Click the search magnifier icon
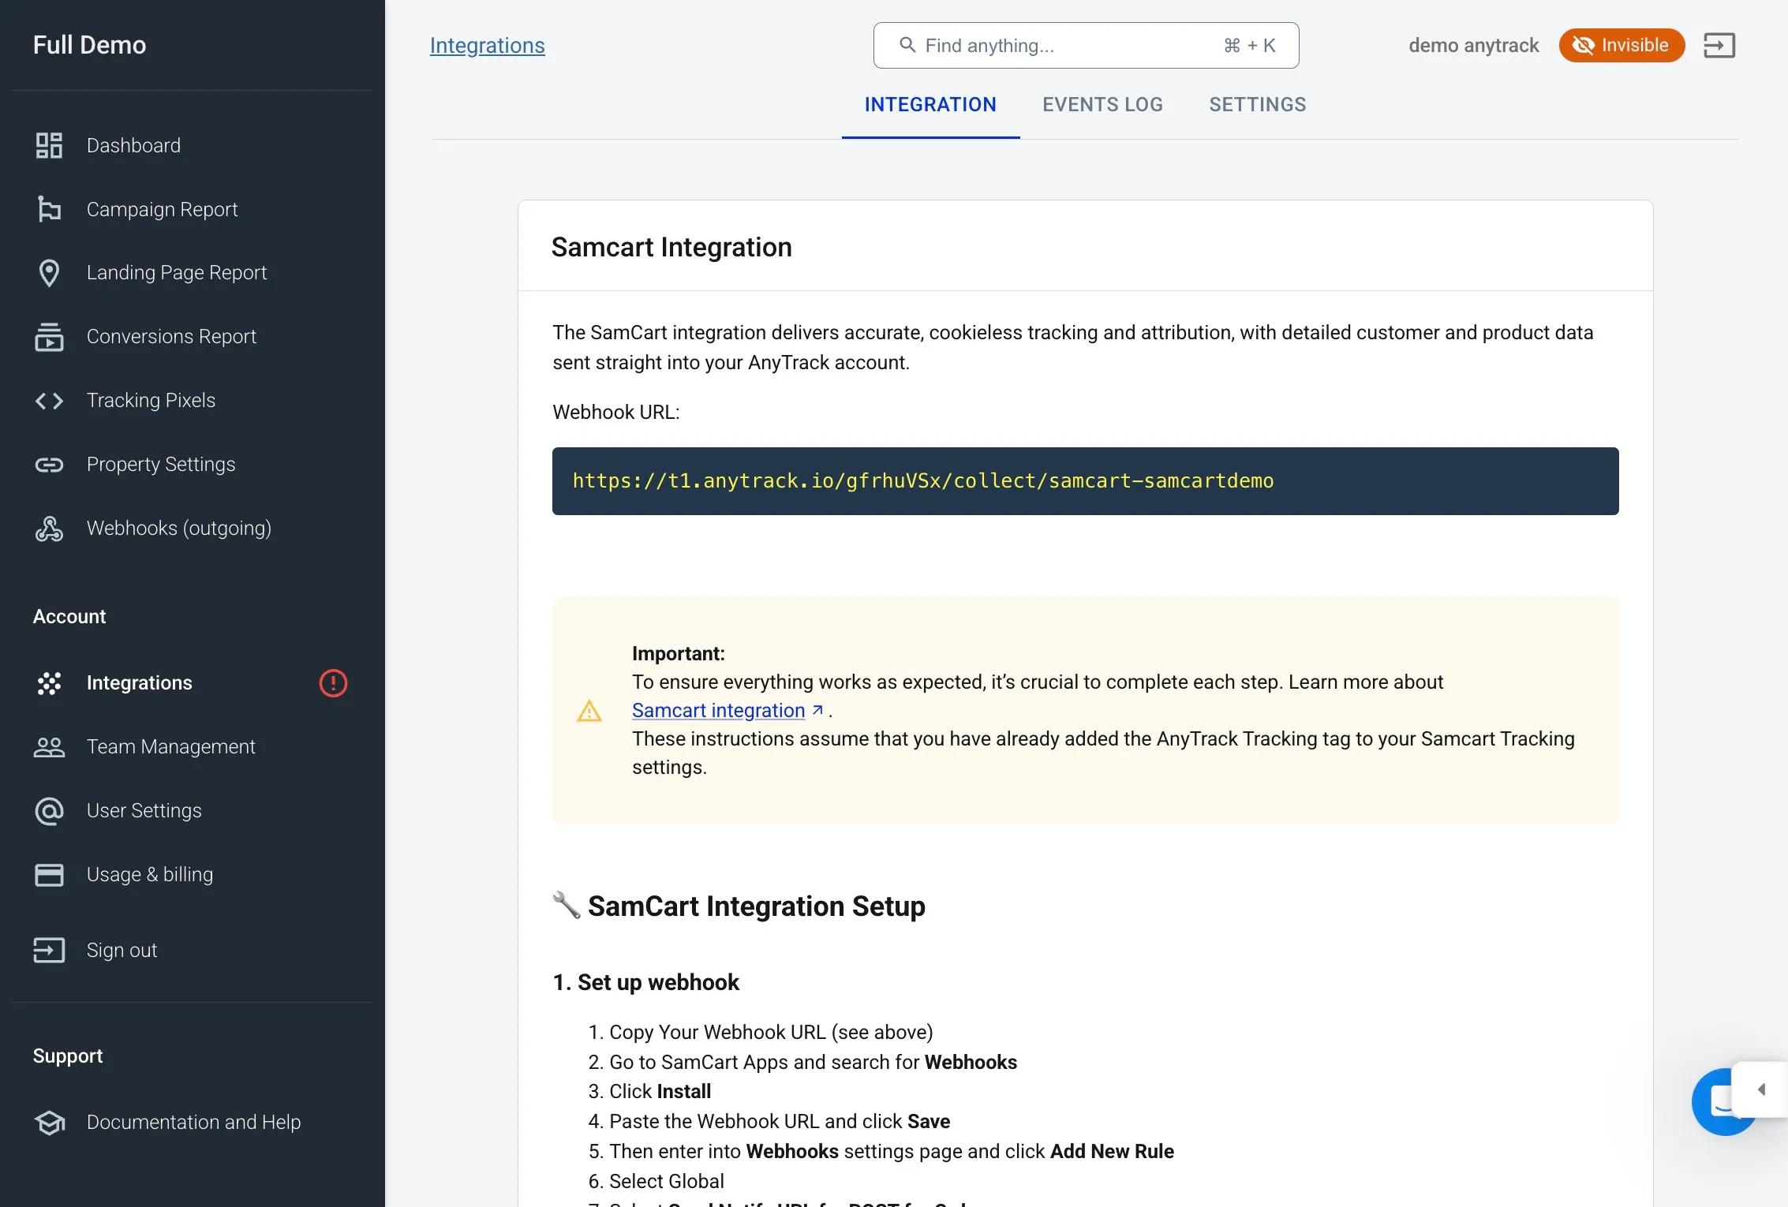The width and height of the screenshot is (1788, 1207). [x=907, y=45]
